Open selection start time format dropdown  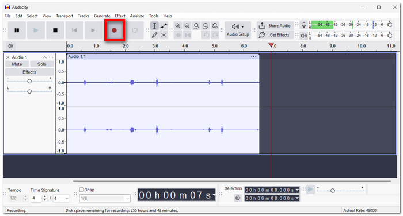pos(298,190)
